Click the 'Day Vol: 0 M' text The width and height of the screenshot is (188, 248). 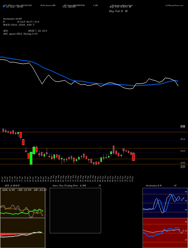point(118,11)
